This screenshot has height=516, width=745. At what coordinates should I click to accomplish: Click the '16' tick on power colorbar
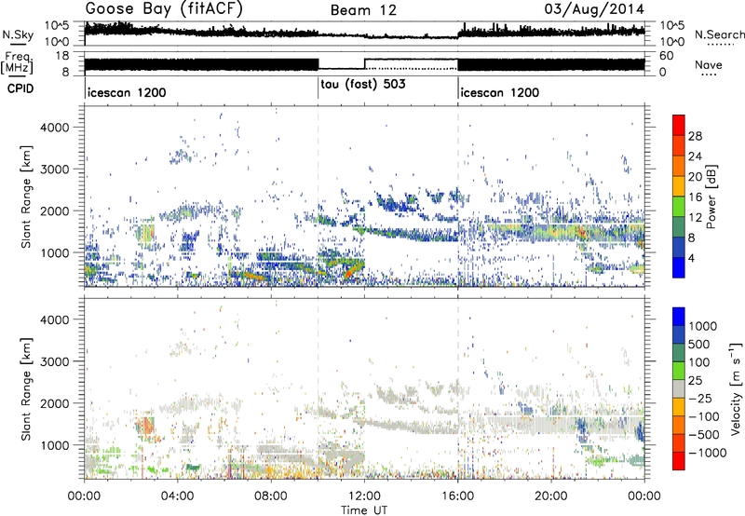[695, 197]
